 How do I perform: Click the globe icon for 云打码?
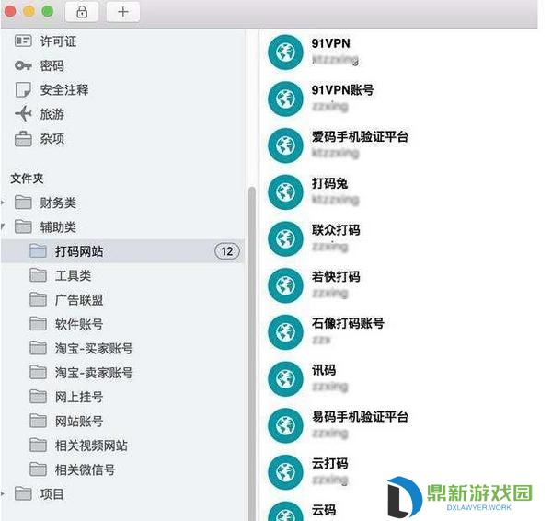(x=285, y=472)
